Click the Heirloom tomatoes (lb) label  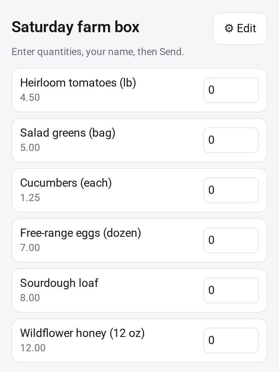78,83
